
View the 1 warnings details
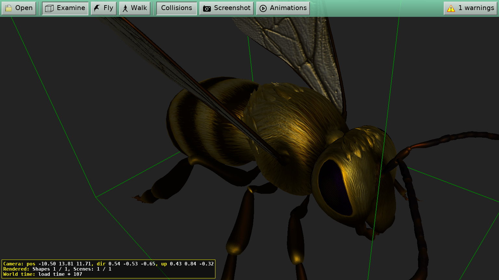(x=470, y=8)
